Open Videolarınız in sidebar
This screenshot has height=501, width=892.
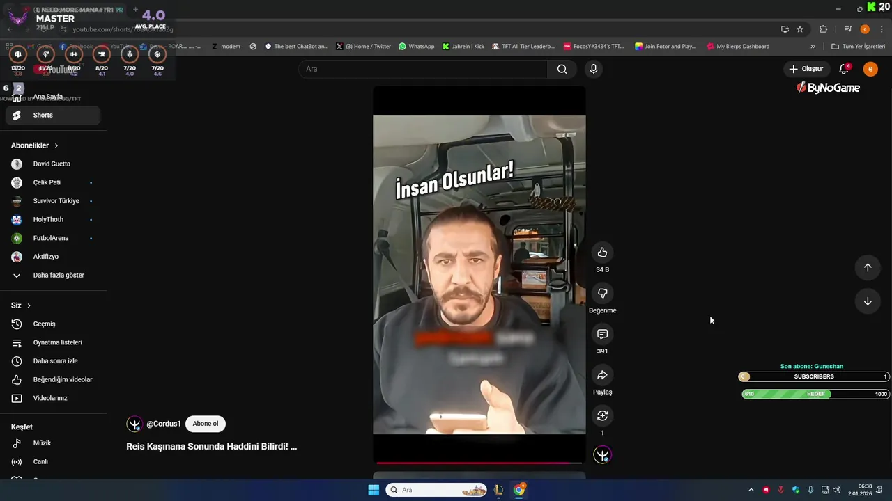pyautogui.click(x=53, y=398)
